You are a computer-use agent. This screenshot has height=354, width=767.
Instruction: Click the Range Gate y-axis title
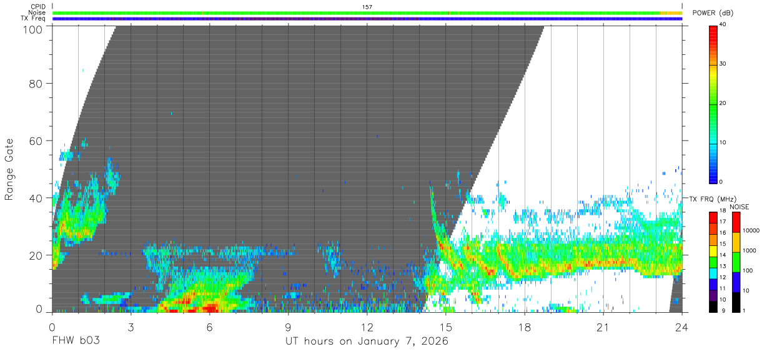click(9, 169)
